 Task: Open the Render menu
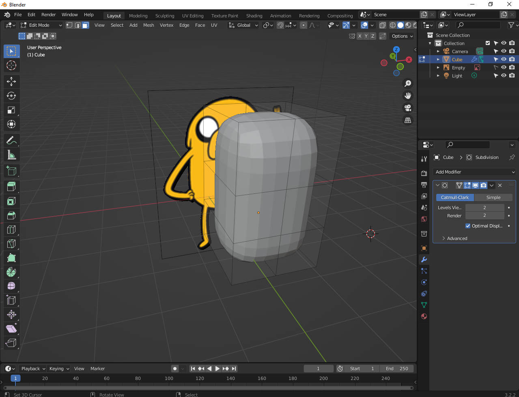(48, 15)
